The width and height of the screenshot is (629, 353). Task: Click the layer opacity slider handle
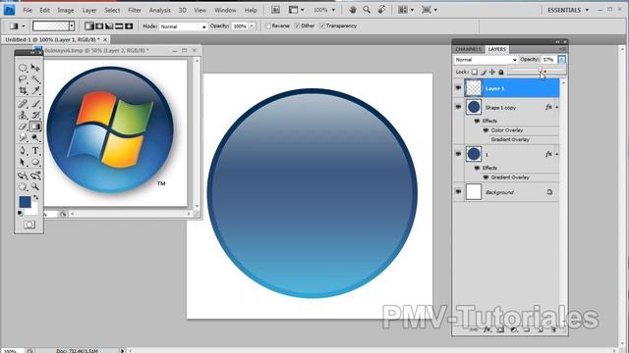(540, 70)
